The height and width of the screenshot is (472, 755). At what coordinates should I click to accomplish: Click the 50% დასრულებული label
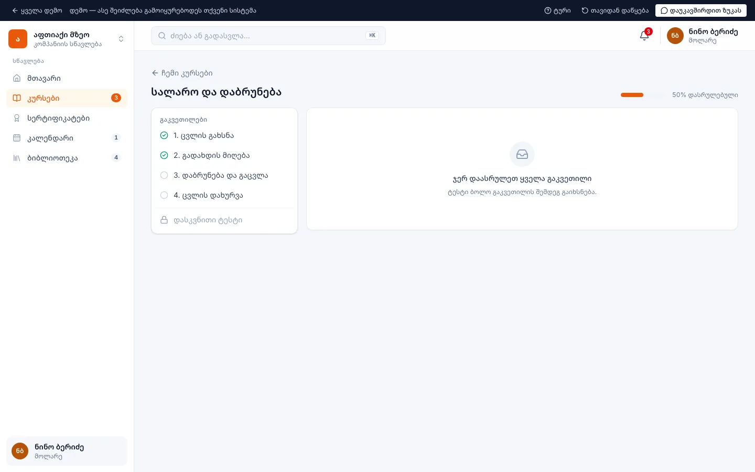point(705,95)
